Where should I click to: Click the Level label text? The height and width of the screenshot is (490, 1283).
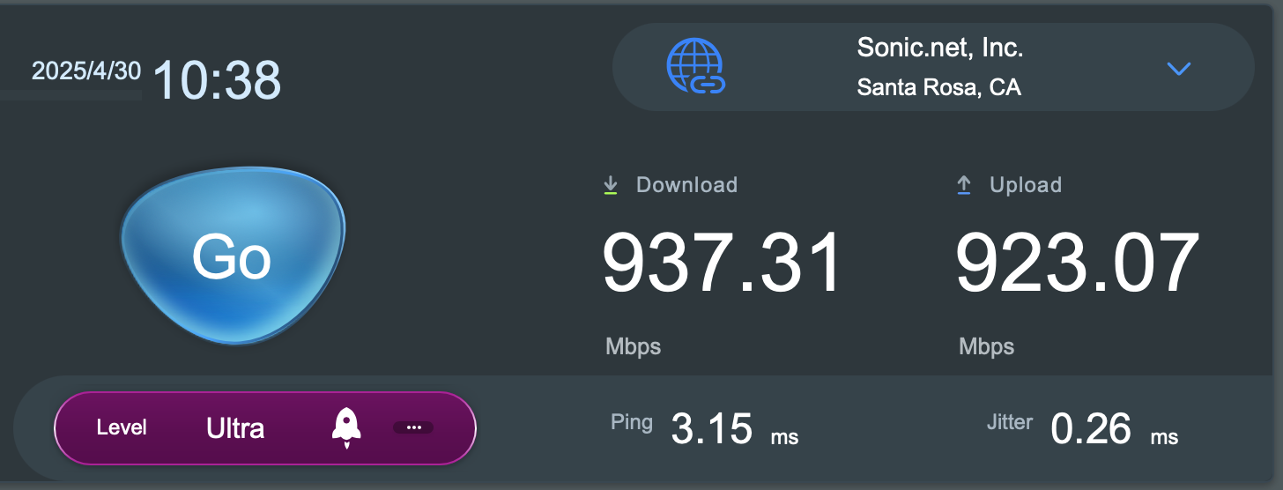point(122,428)
